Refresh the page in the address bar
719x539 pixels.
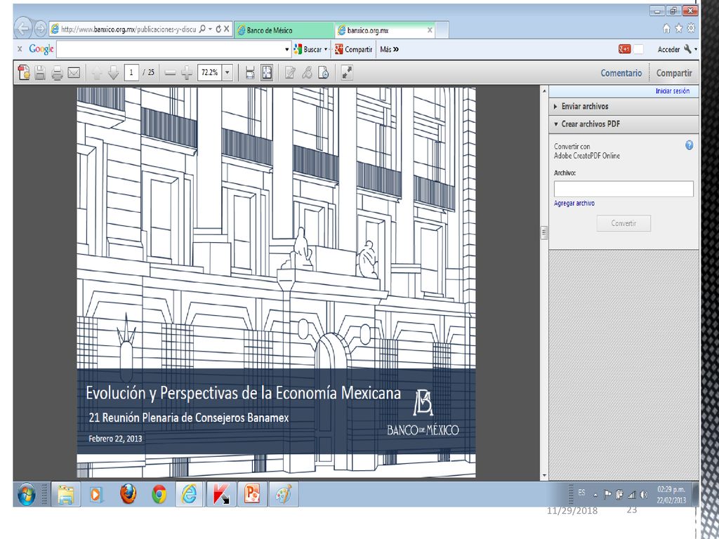point(218,29)
